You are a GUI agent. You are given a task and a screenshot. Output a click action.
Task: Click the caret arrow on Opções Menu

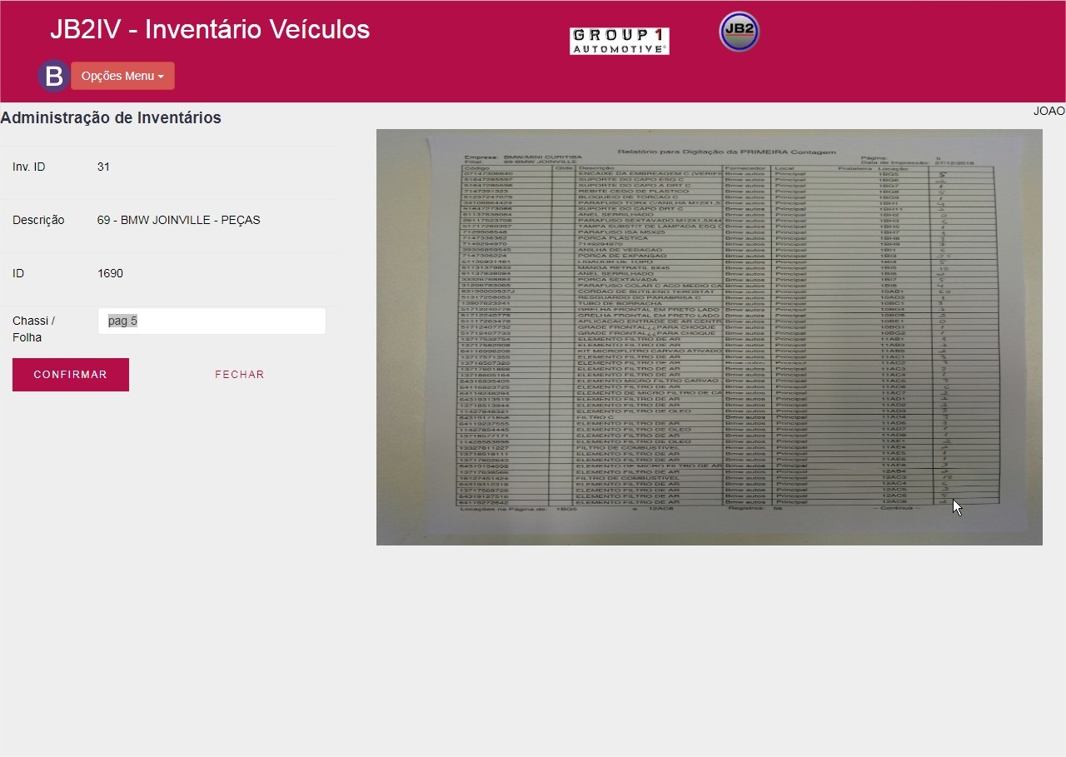point(161,77)
